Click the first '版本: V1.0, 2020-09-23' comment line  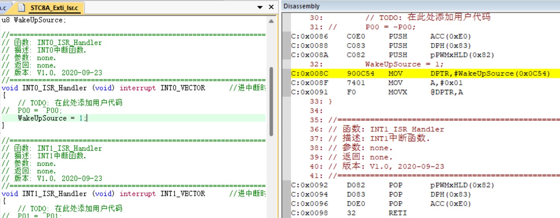(x=52, y=73)
